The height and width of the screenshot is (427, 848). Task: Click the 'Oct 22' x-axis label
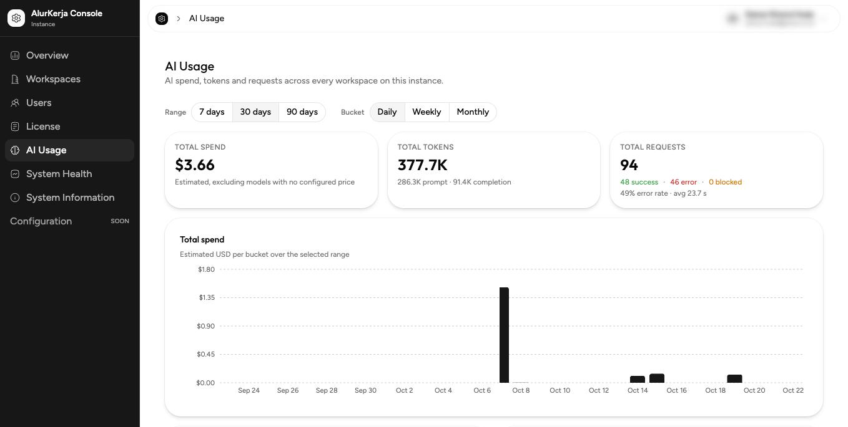[793, 390]
